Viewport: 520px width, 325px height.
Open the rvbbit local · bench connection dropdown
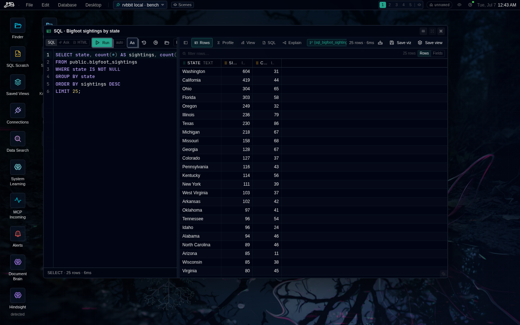pyautogui.click(x=140, y=5)
